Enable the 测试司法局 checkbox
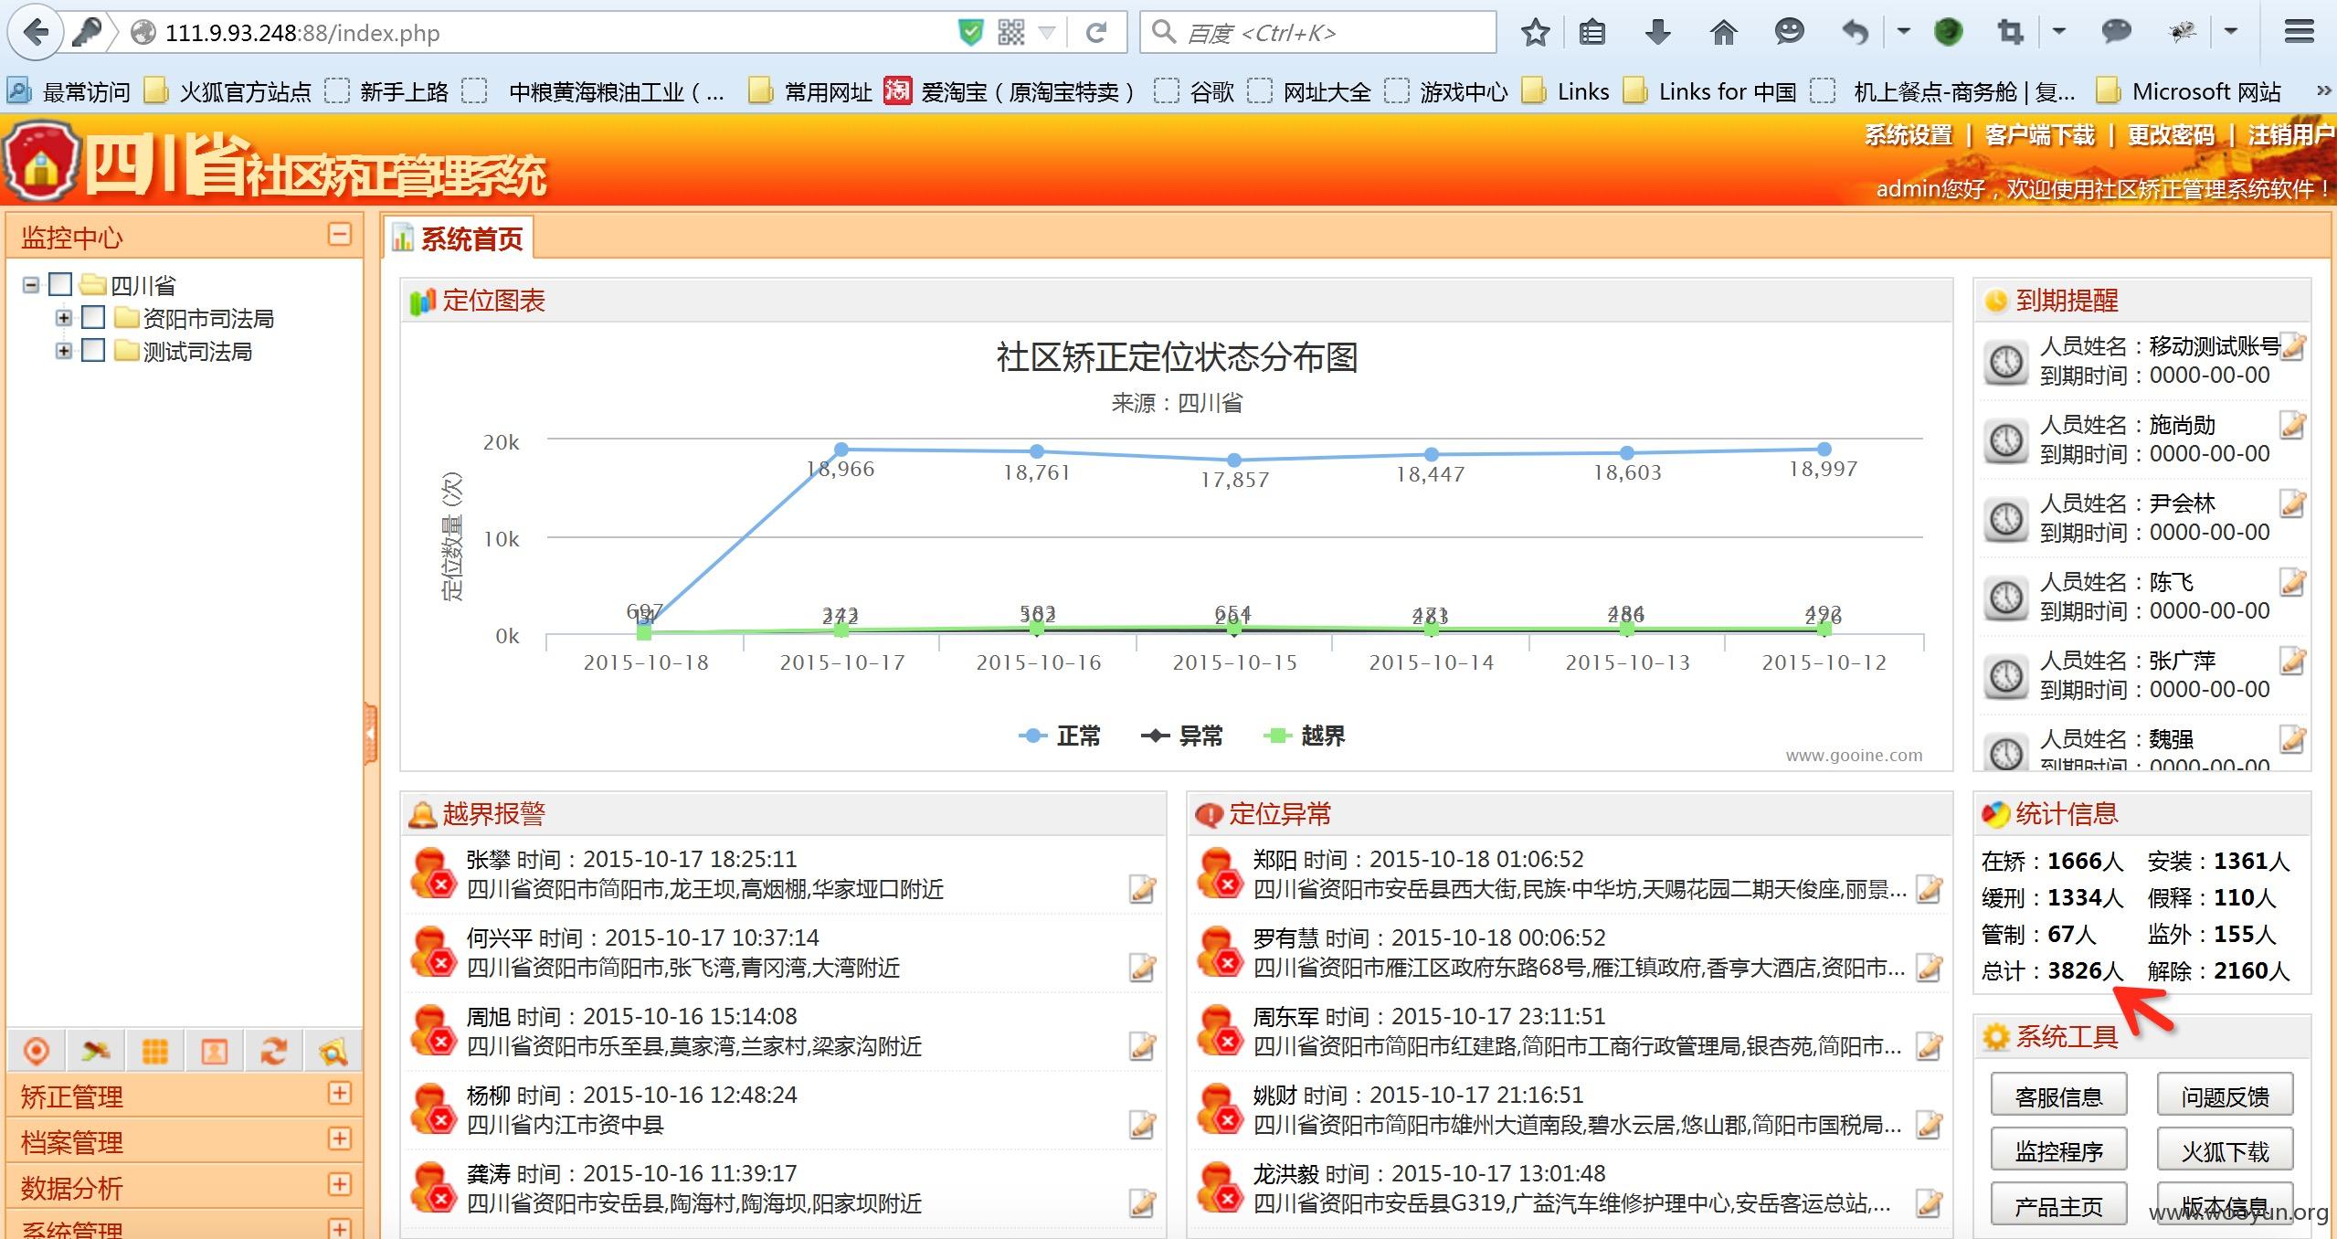 click(x=93, y=350)
